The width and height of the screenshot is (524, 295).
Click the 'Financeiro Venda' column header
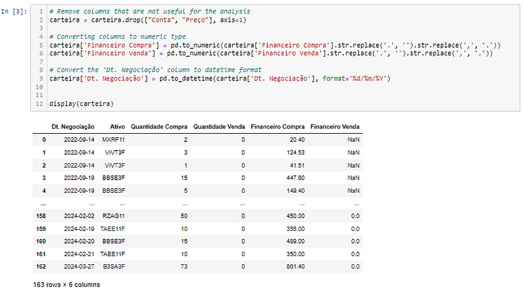[x=335, y=127]
